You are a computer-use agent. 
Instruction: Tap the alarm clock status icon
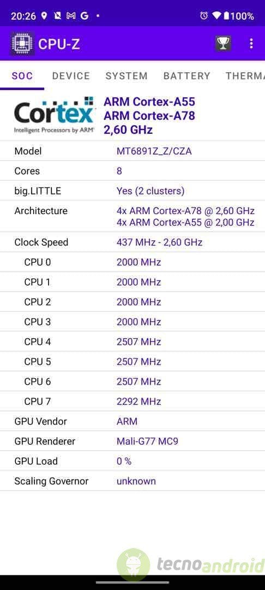coord(204,15)
